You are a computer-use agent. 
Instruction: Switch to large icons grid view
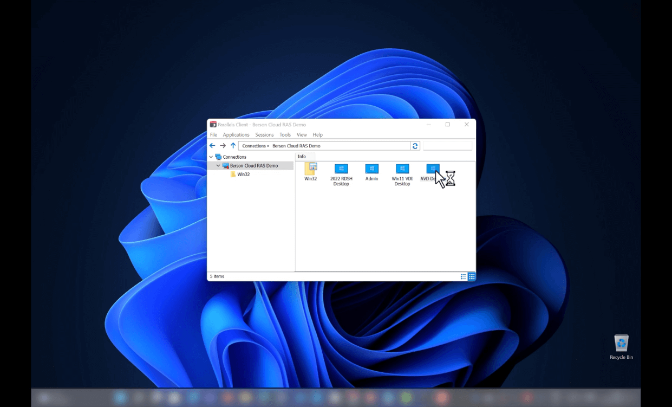(472, 276)
